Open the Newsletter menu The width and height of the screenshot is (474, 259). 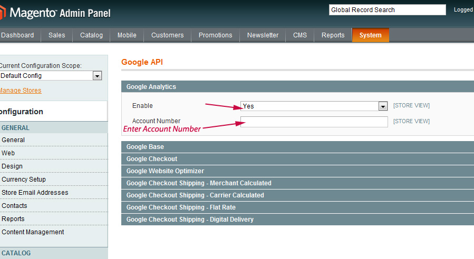[263, 35]
